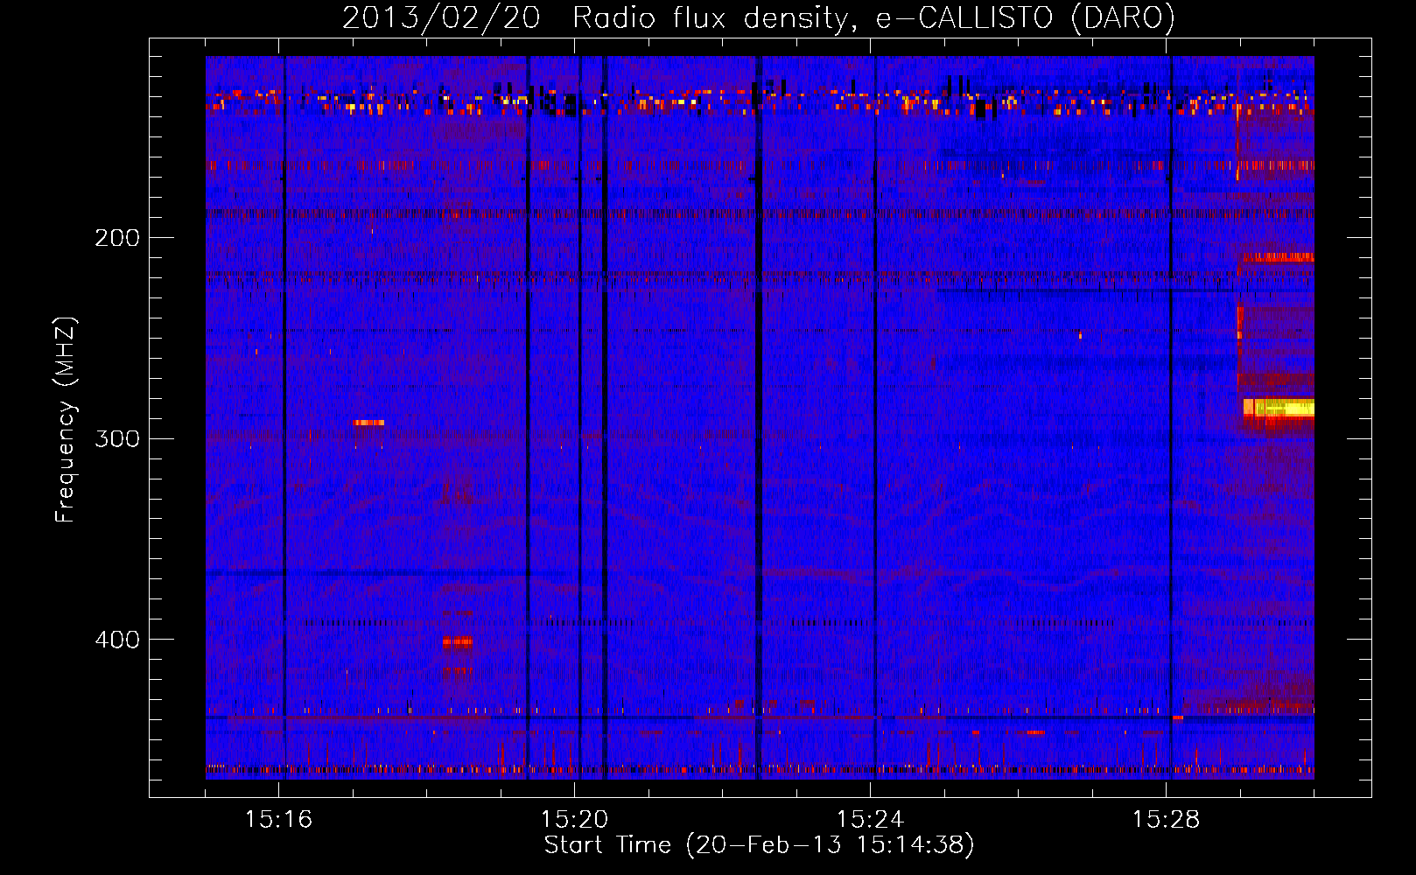Click the 300 frequency tick label
This screenshot has height=875, width=1416.
117,438
